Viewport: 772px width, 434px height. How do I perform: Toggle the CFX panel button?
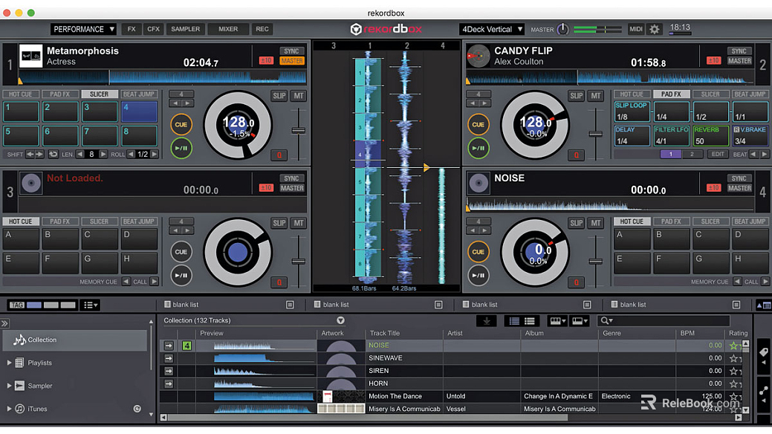(153, 29)
